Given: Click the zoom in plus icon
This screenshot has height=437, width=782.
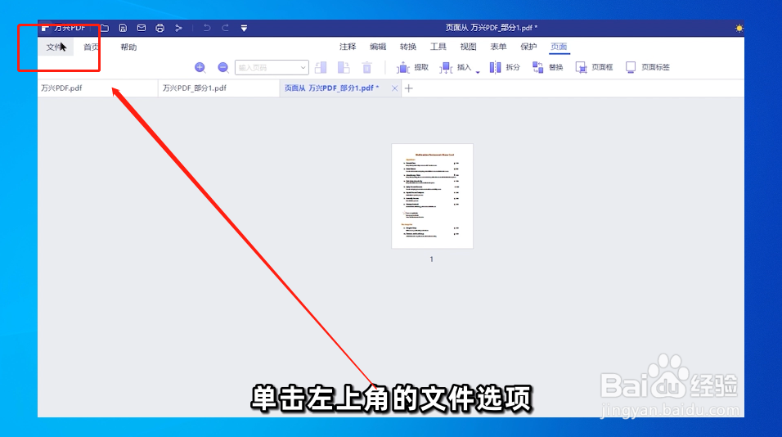Looking at the screenshot, I should 200,67.
